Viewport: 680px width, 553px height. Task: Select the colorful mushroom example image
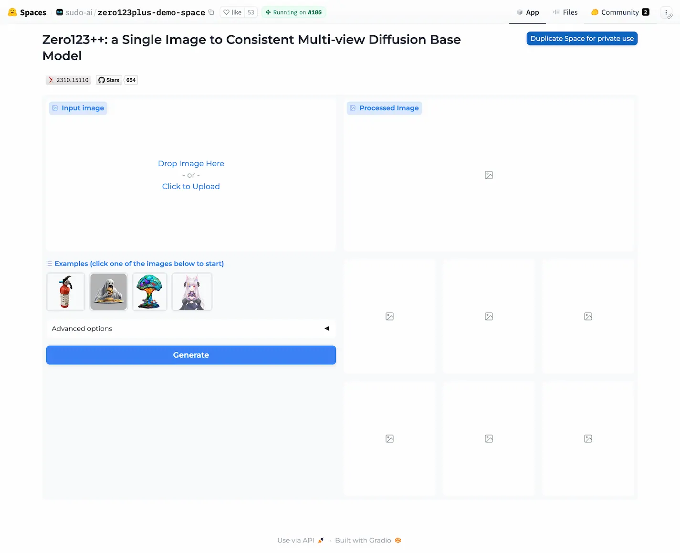pyautogui.click(x=149, y=292)
